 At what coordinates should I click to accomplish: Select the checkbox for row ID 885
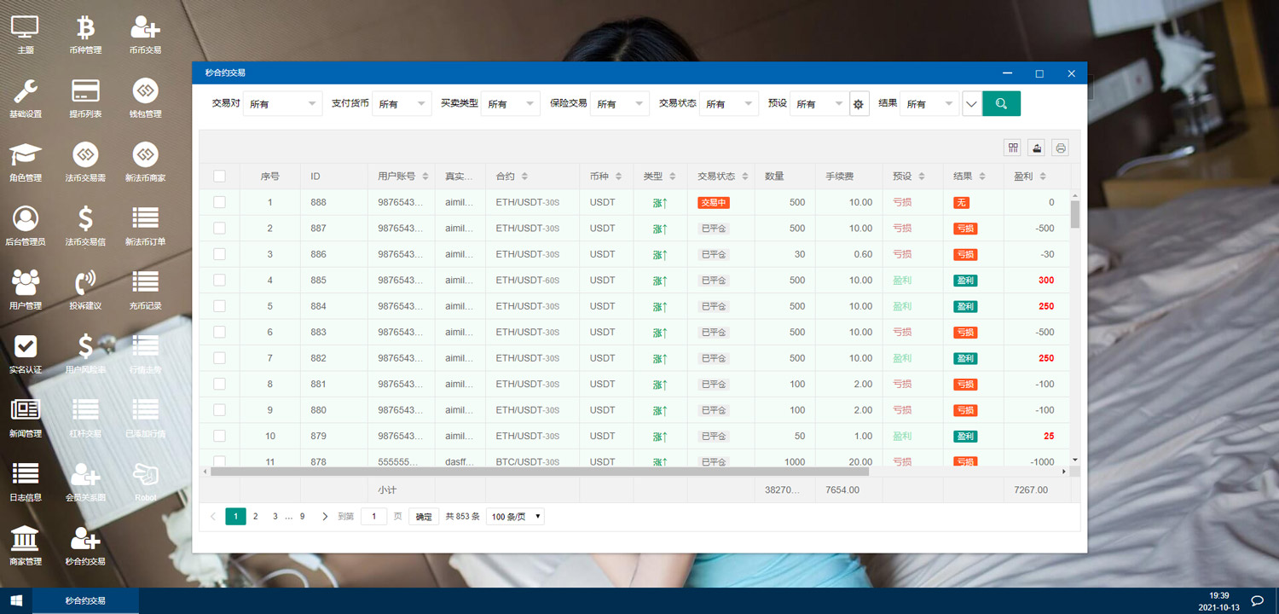point(219,280)
